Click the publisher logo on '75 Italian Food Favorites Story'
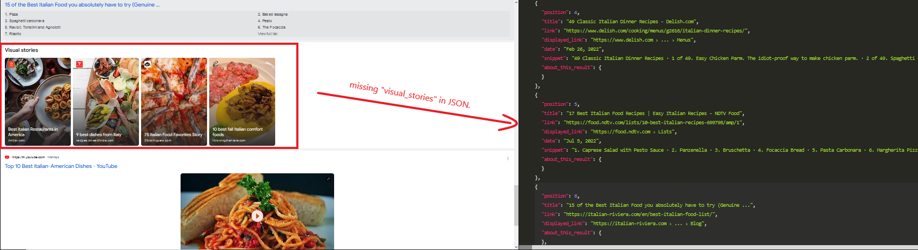This screenshot has height=250, width=918. point(148,64)
